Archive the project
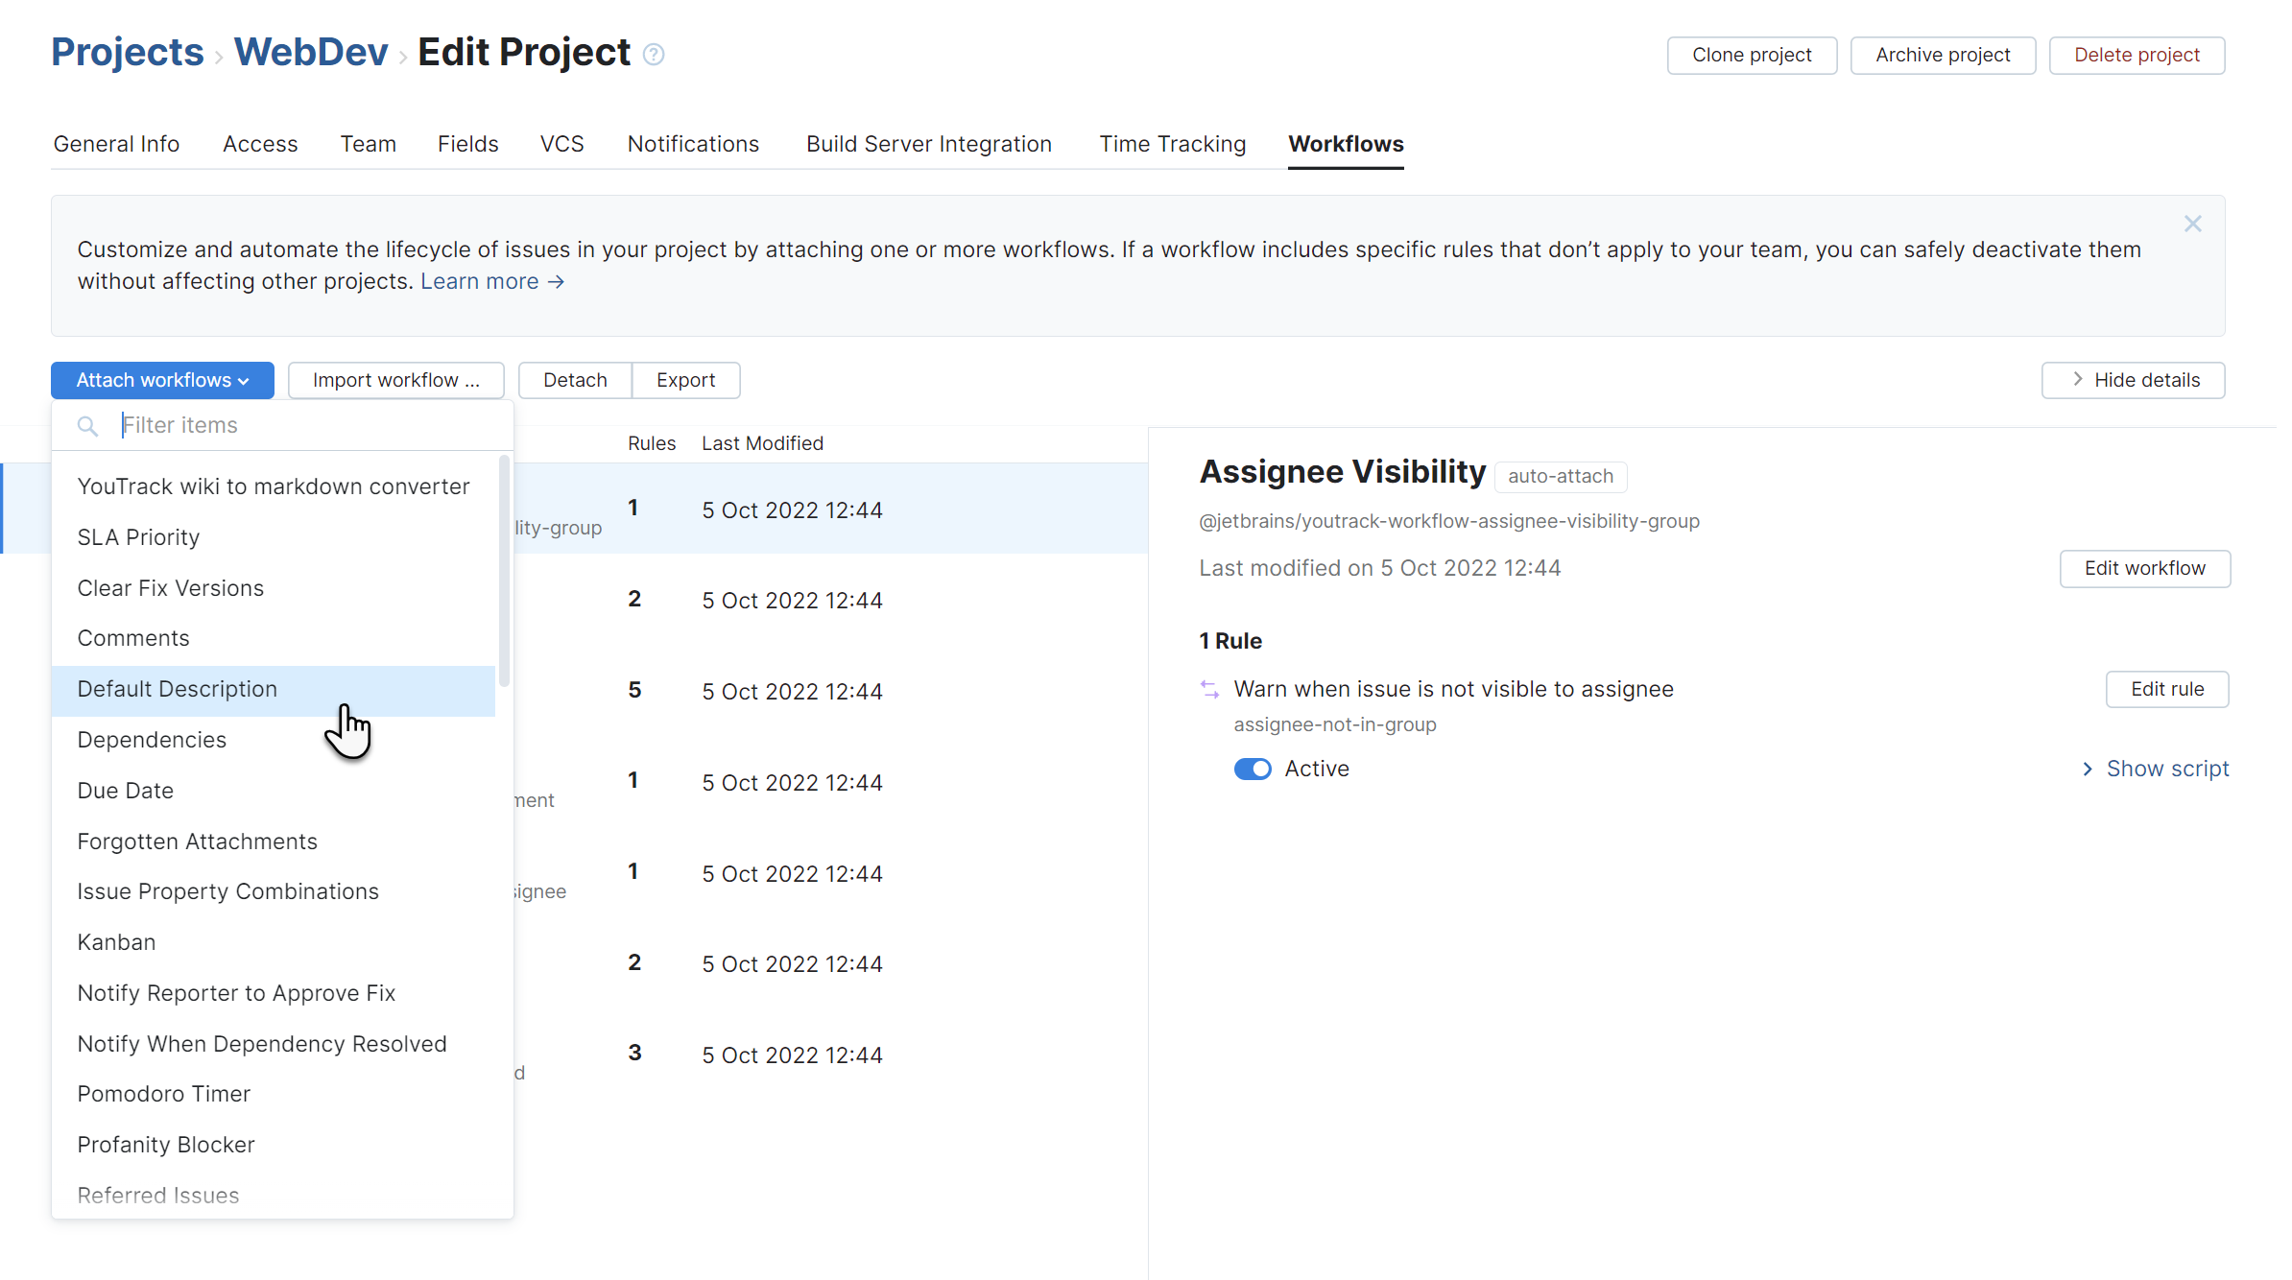The height and width of the screenshot is (1280, 2292). click(1943, 55)
